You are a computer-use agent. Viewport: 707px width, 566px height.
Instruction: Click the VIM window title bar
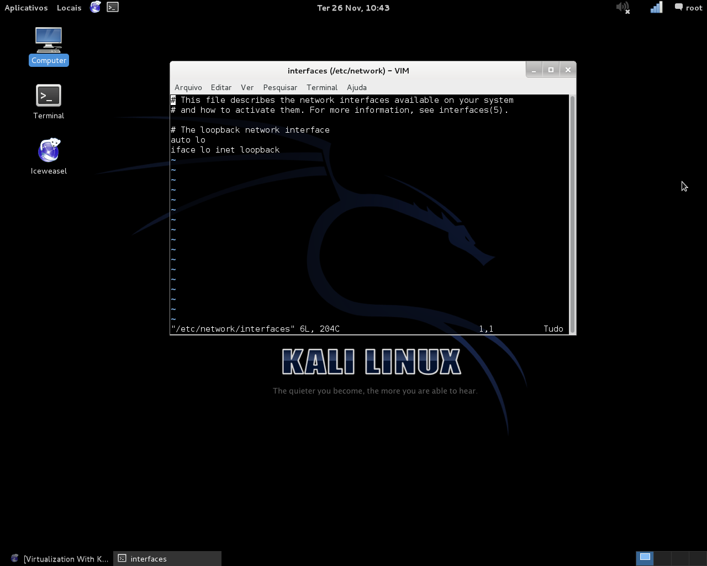tap(348, 71)
